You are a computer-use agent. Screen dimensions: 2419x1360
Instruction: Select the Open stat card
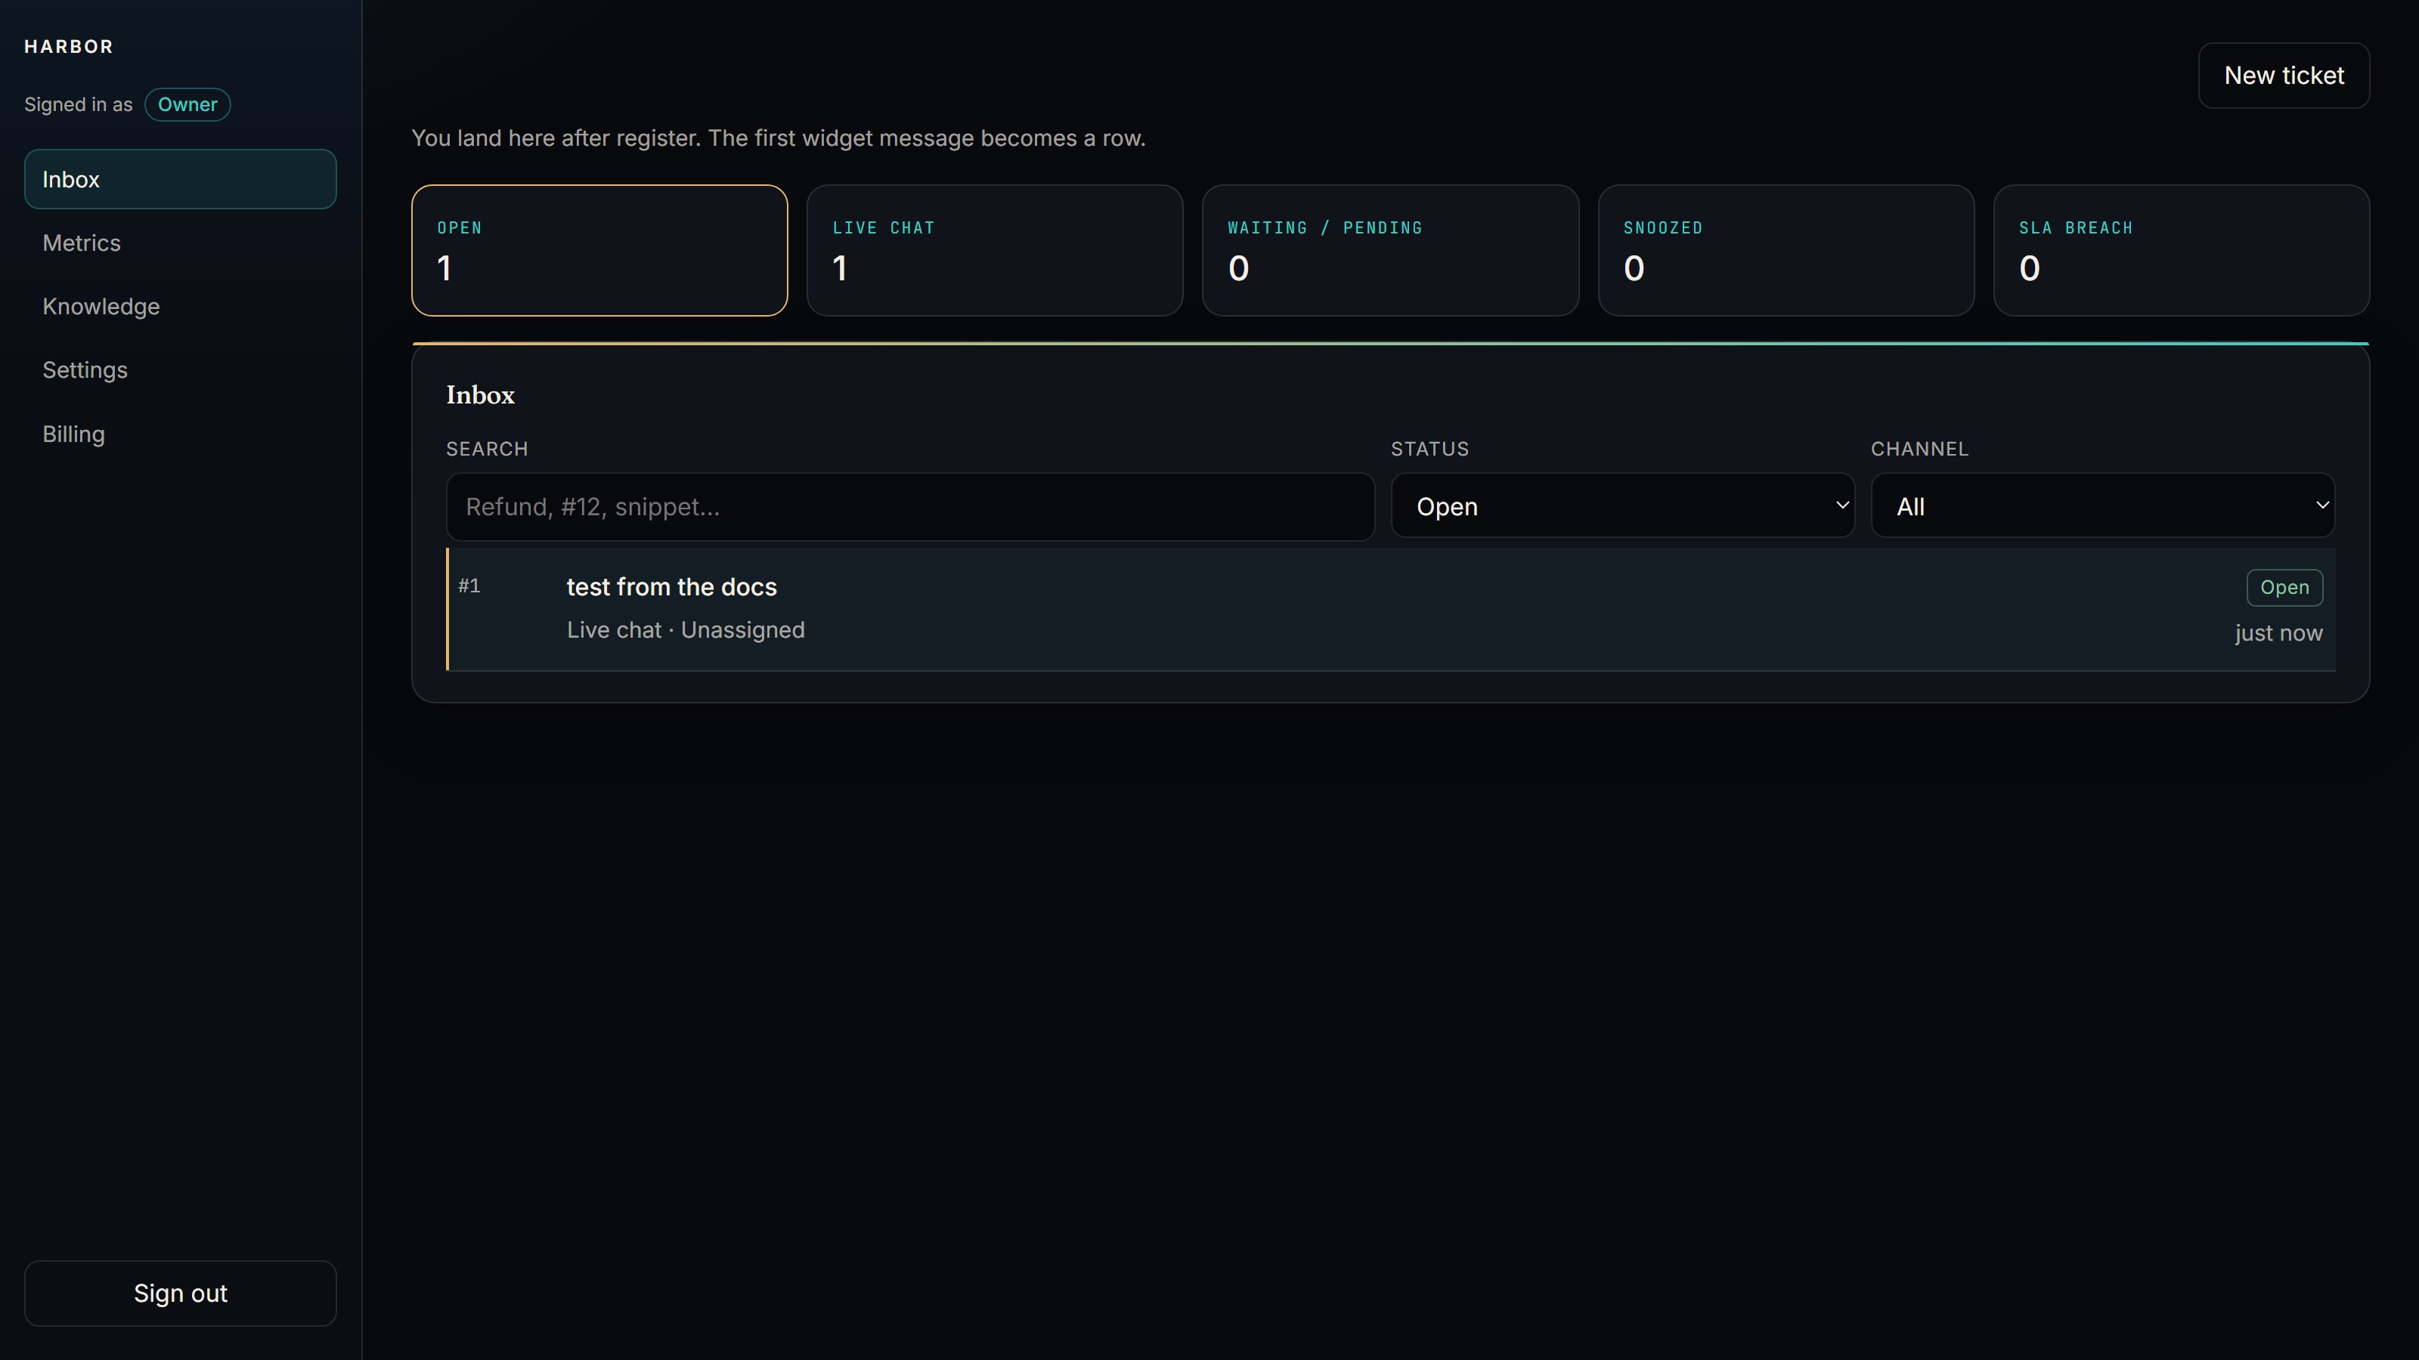599,251
